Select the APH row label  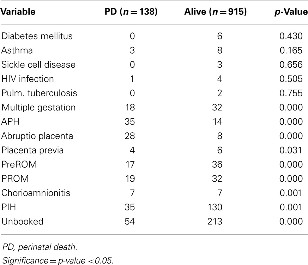tap(10, 122)
